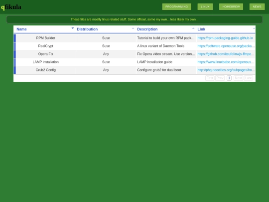The width and height of the screenshot is (269, 202).
Task: Click the Suse cell in RealCrypt row
Action: tap(106, 46)
